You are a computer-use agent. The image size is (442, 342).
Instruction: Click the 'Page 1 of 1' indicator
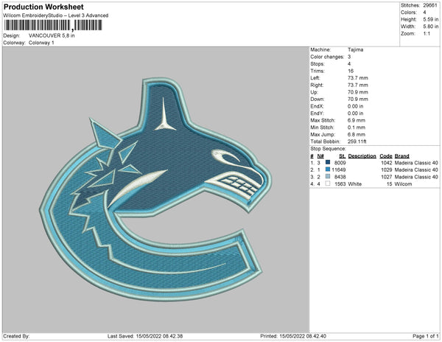click(426, 336)
